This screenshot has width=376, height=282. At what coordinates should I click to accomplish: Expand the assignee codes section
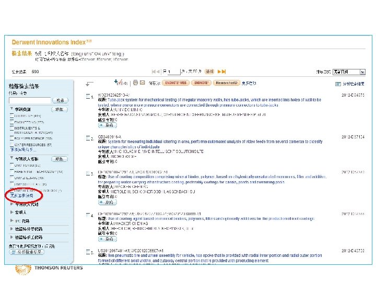coord(11,204)
